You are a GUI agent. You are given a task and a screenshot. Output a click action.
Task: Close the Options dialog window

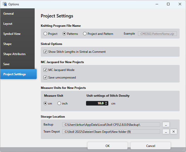[x=180, y=4]
